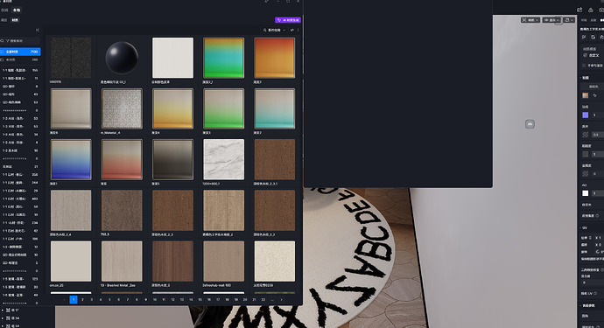Open the three-dot more options menu
This screenshot has width=604, height=328.
click(298, 30)
